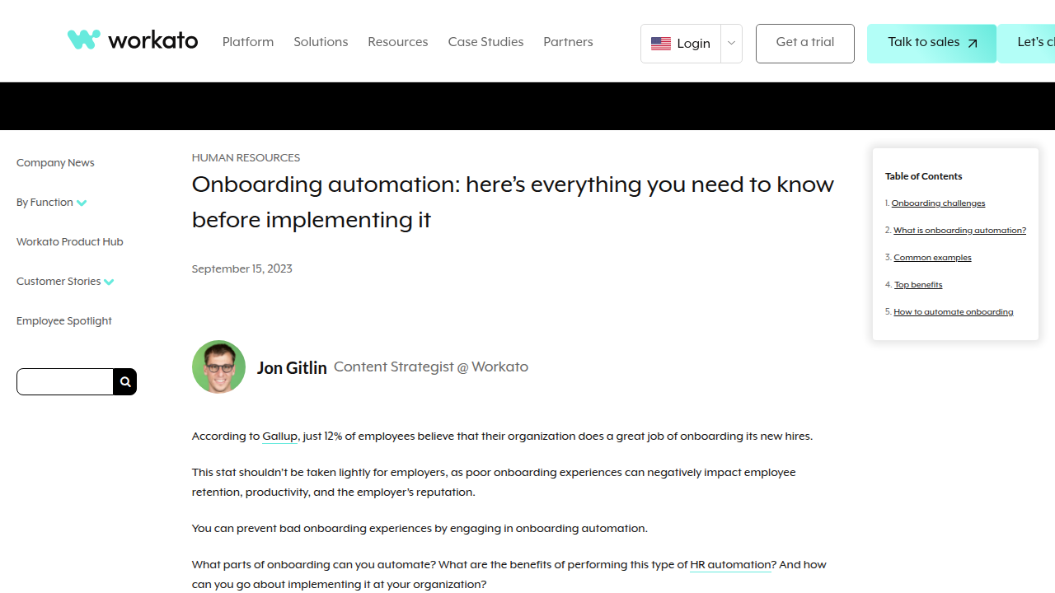Click the Onboarding automation article title
The width and height of the screenshot is (1055, 593).
tap(513, 202)
